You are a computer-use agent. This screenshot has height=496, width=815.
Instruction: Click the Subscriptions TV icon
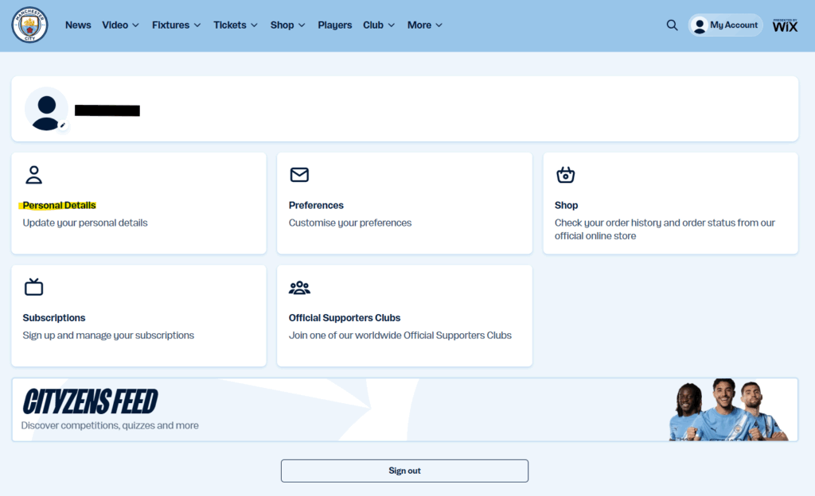pyautogui.click(x=33, y=287)
